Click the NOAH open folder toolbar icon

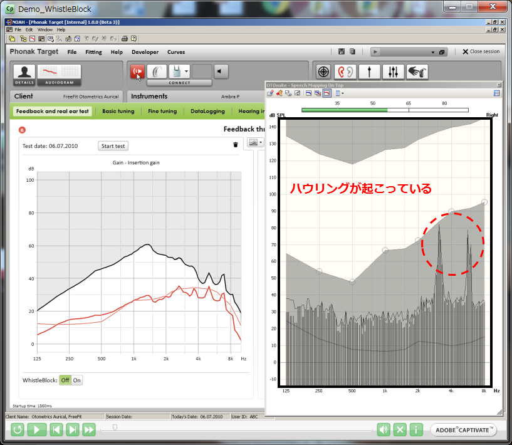pyautogui.click(x=12, y=39)
